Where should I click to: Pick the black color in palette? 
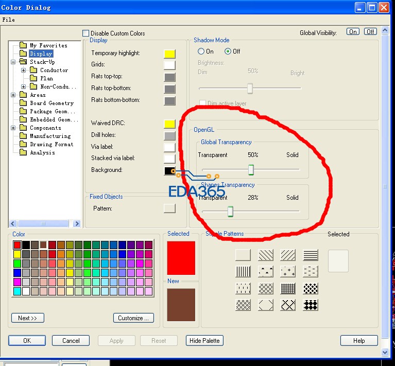tap(26, 245)
